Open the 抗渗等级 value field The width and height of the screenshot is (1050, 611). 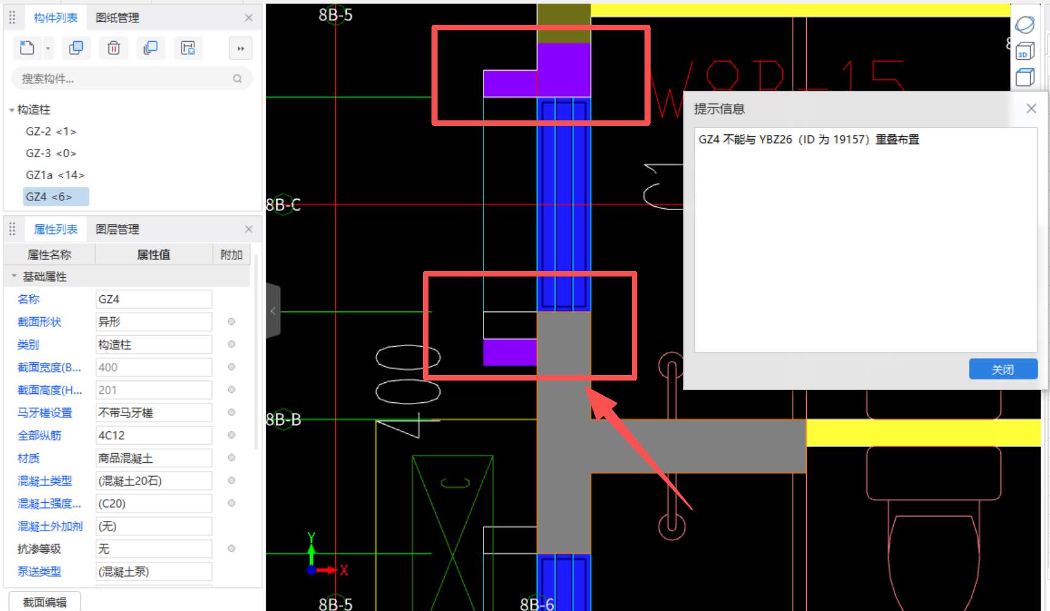pyautogui.click(x=154, y=549)
